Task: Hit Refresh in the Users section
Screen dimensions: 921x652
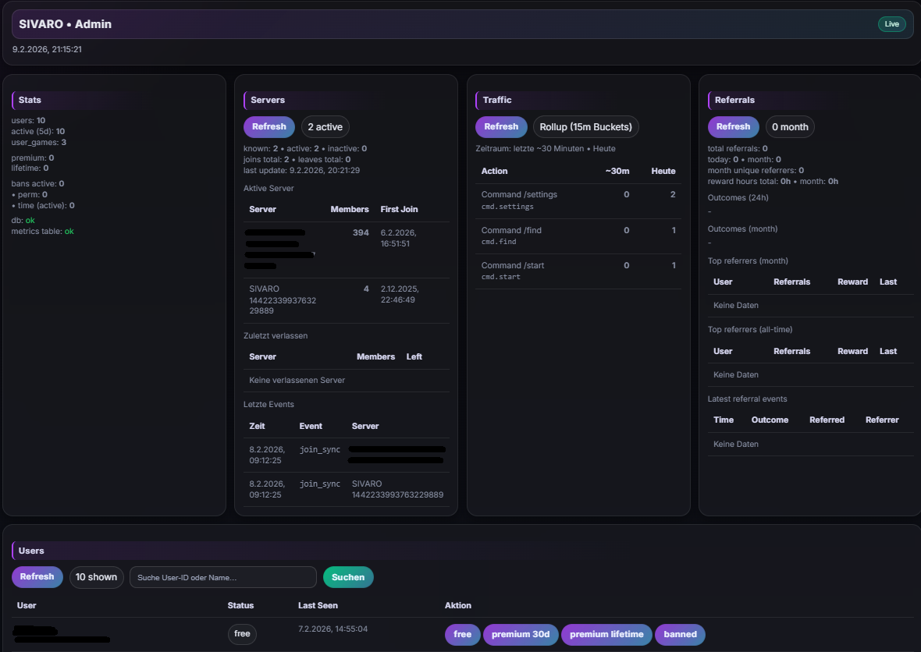Action: pyautogui.click(x=37, y=577)
